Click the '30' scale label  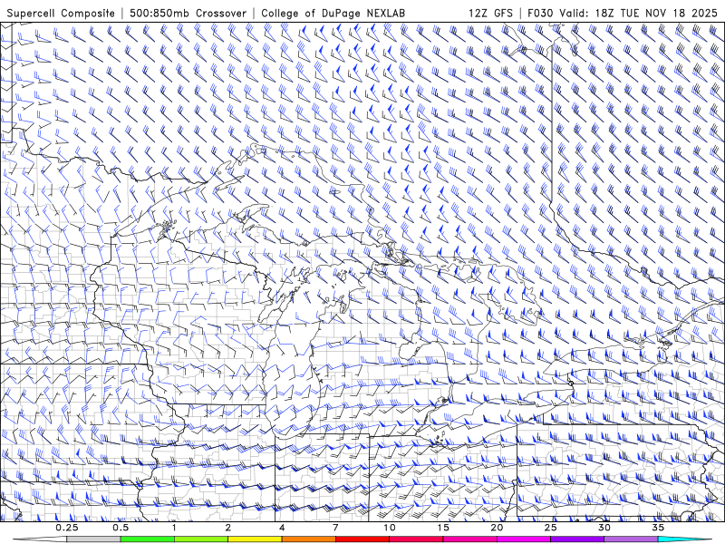pos(604,528)
